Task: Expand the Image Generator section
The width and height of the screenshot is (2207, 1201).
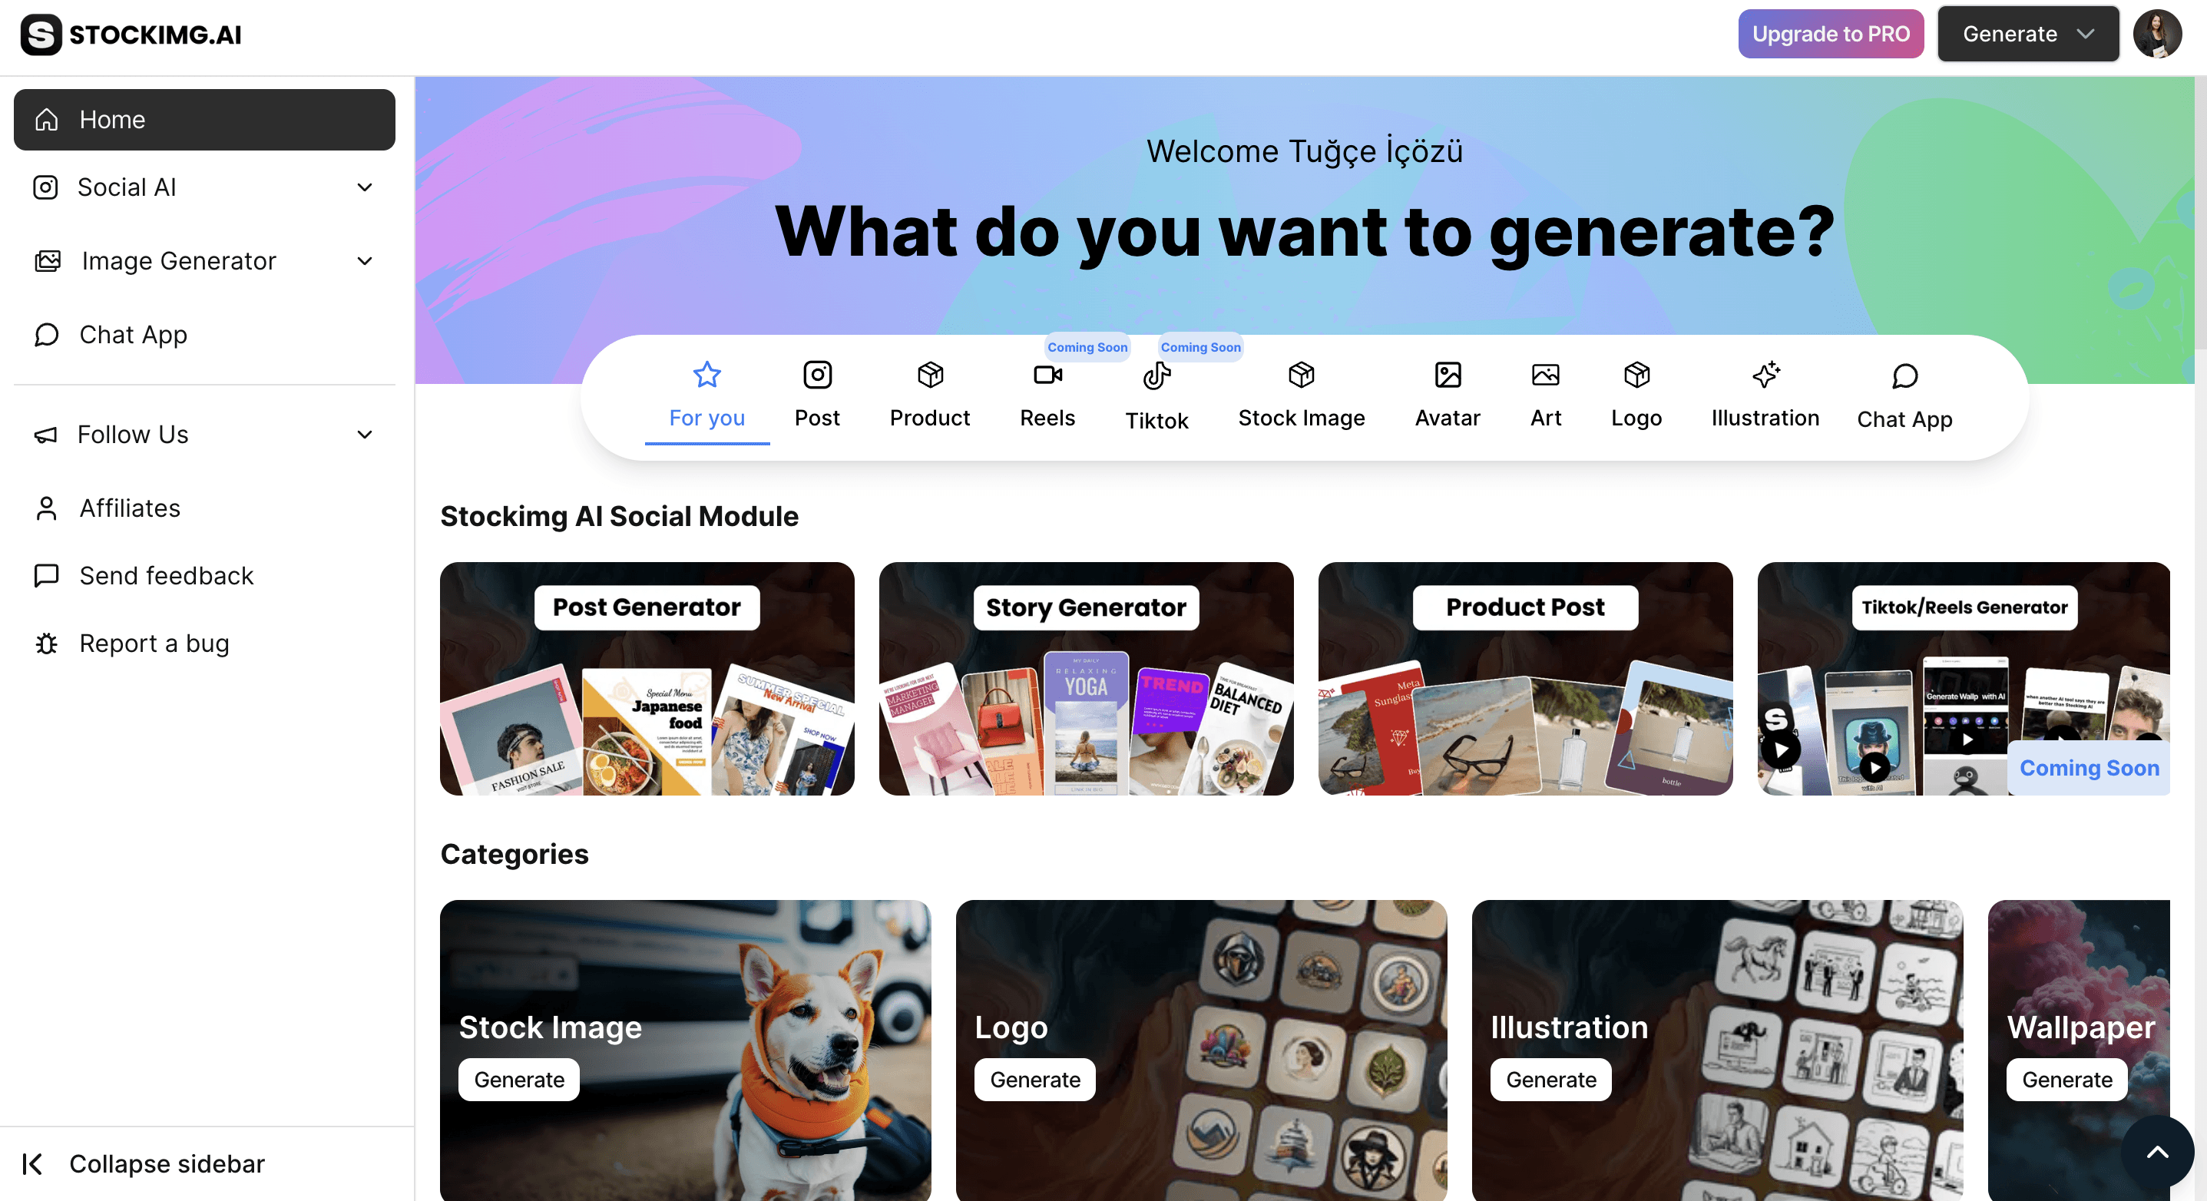Action: tap(204, 261)
